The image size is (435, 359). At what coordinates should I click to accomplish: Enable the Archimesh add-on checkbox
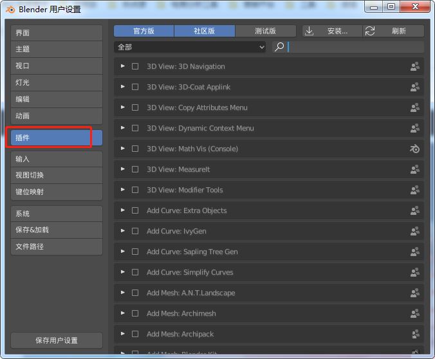[x=135, y=313]
